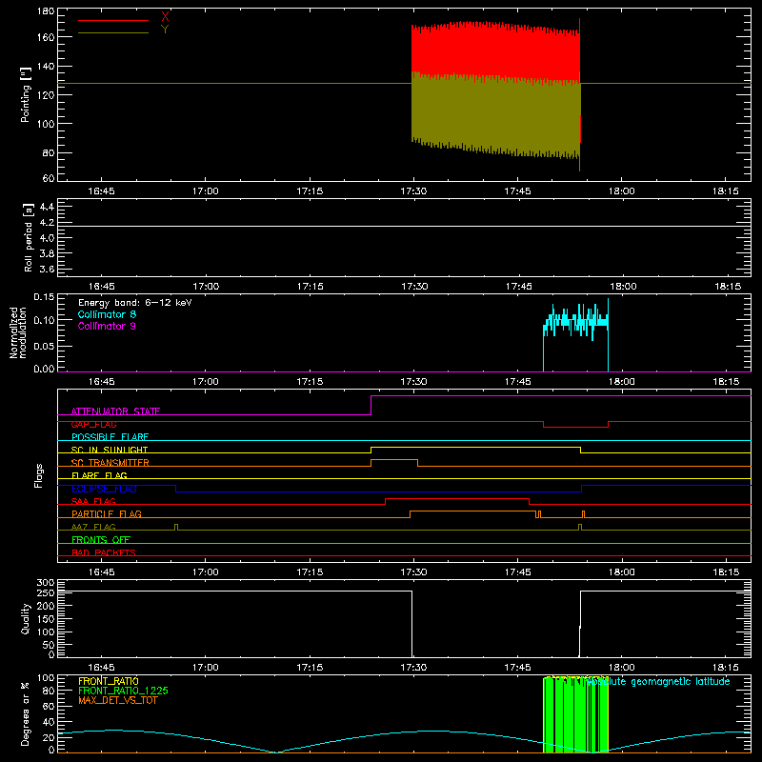Click the yellow FRONT_RATIO legend entry

109,681
